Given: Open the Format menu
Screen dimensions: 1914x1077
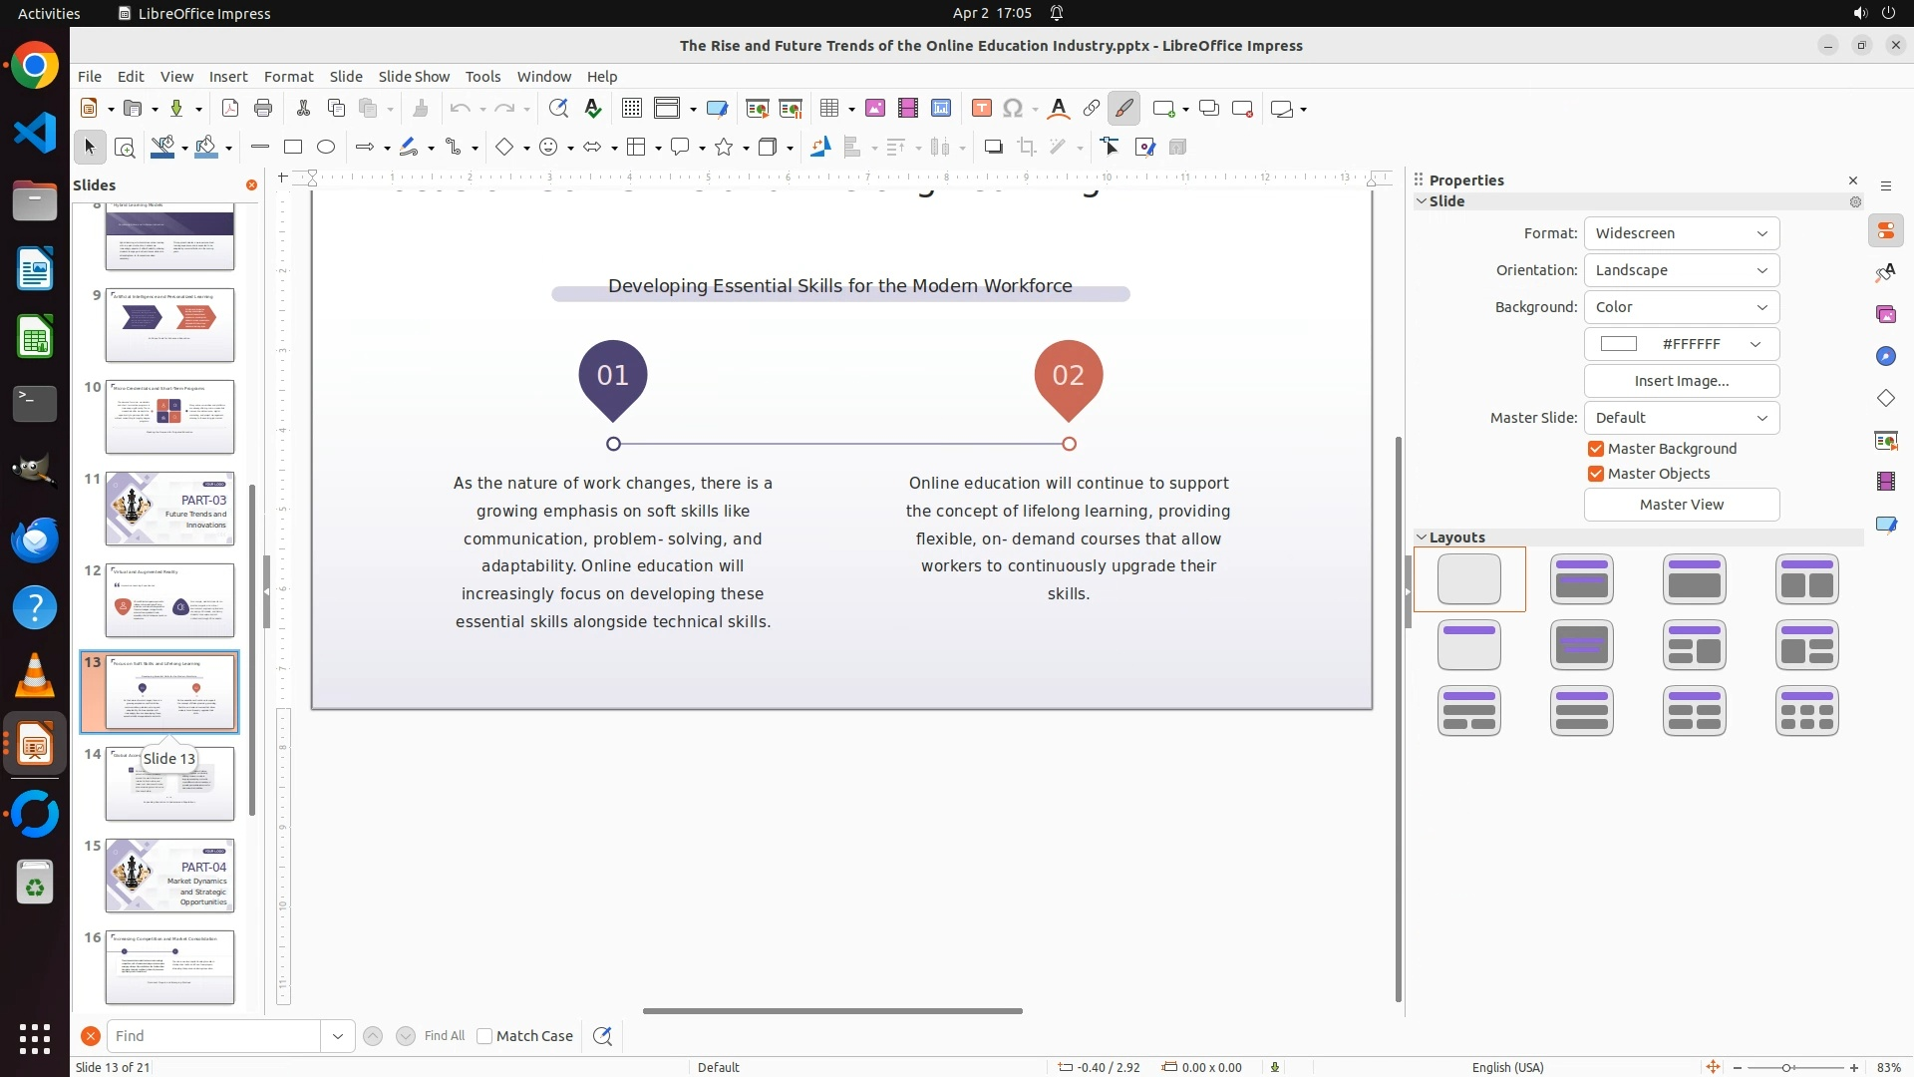Looking at the screenshot, I should coord(288,77).
